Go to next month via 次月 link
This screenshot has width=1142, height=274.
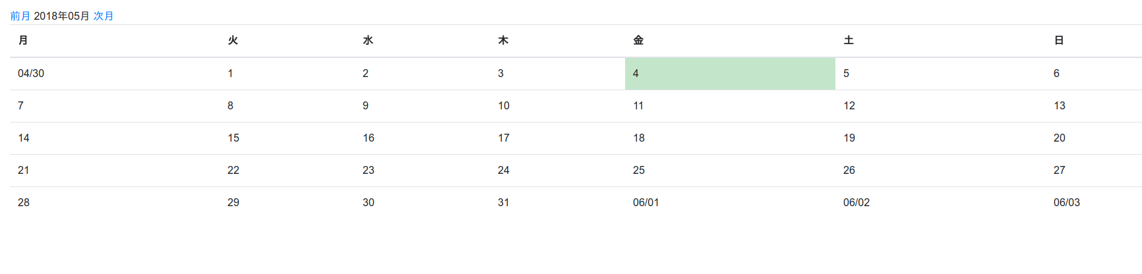pyautogui.click(x=104, y=16)
